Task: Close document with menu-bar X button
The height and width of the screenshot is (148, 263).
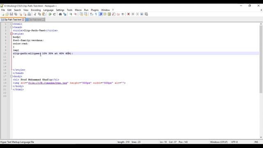Action: [x=261, y=10]
